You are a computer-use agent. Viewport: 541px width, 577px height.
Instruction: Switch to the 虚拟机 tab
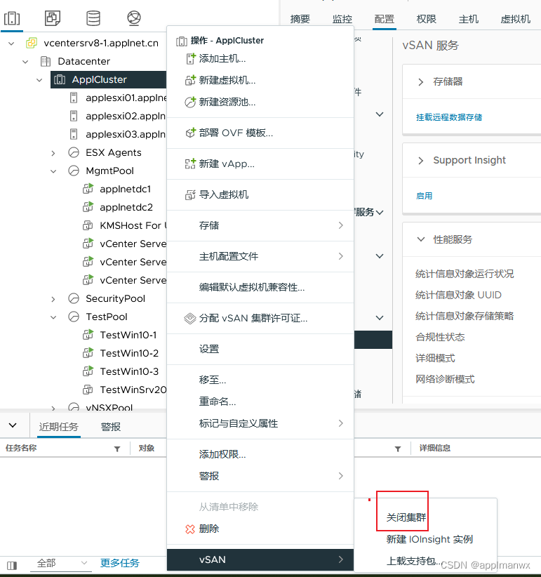pyautogui.click(x=515, y=19)
